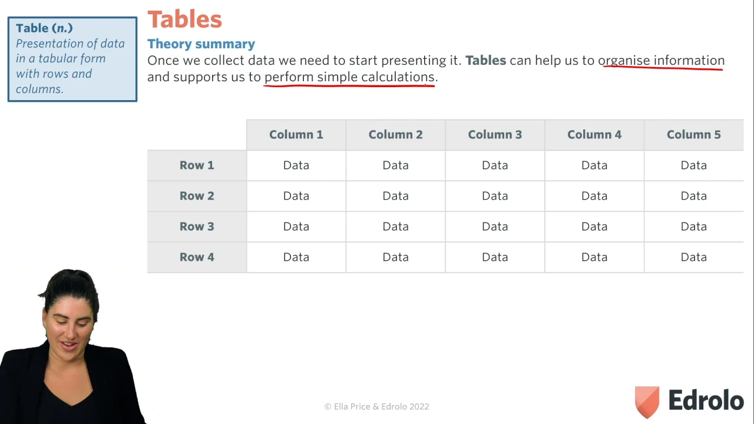Click the underlined phrase 'perform simple calculations'

349,77
